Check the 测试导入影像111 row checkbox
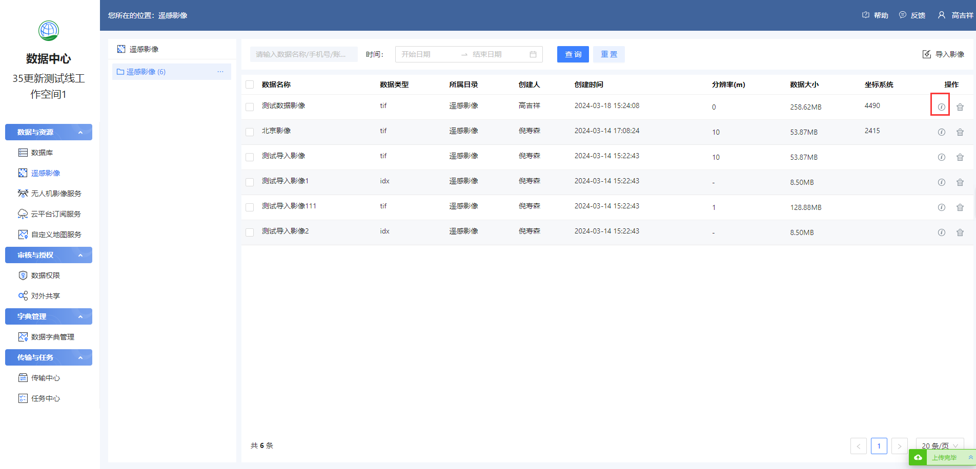The height and width of the screenshot is (469, 976). [x=250, y=207]
